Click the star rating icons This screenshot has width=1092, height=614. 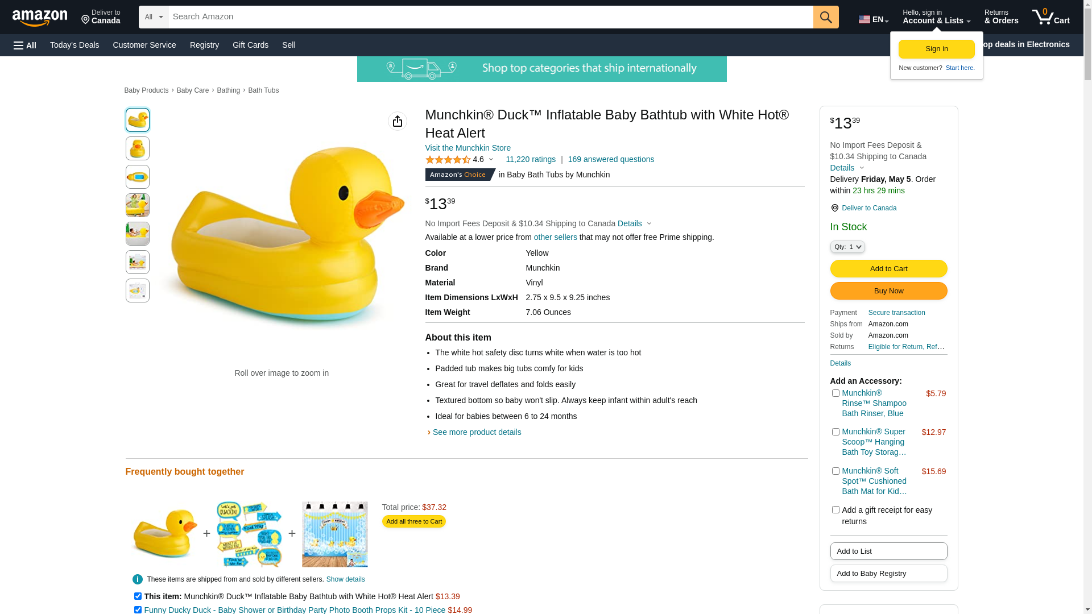[x=448, y=160]
